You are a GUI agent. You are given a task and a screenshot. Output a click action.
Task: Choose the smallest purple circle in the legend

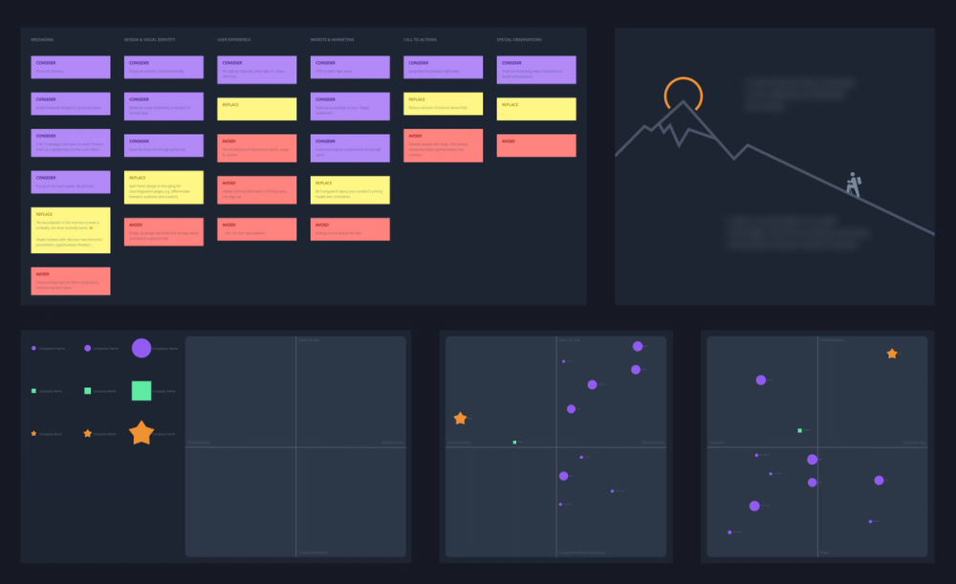[x=33, y=348]
